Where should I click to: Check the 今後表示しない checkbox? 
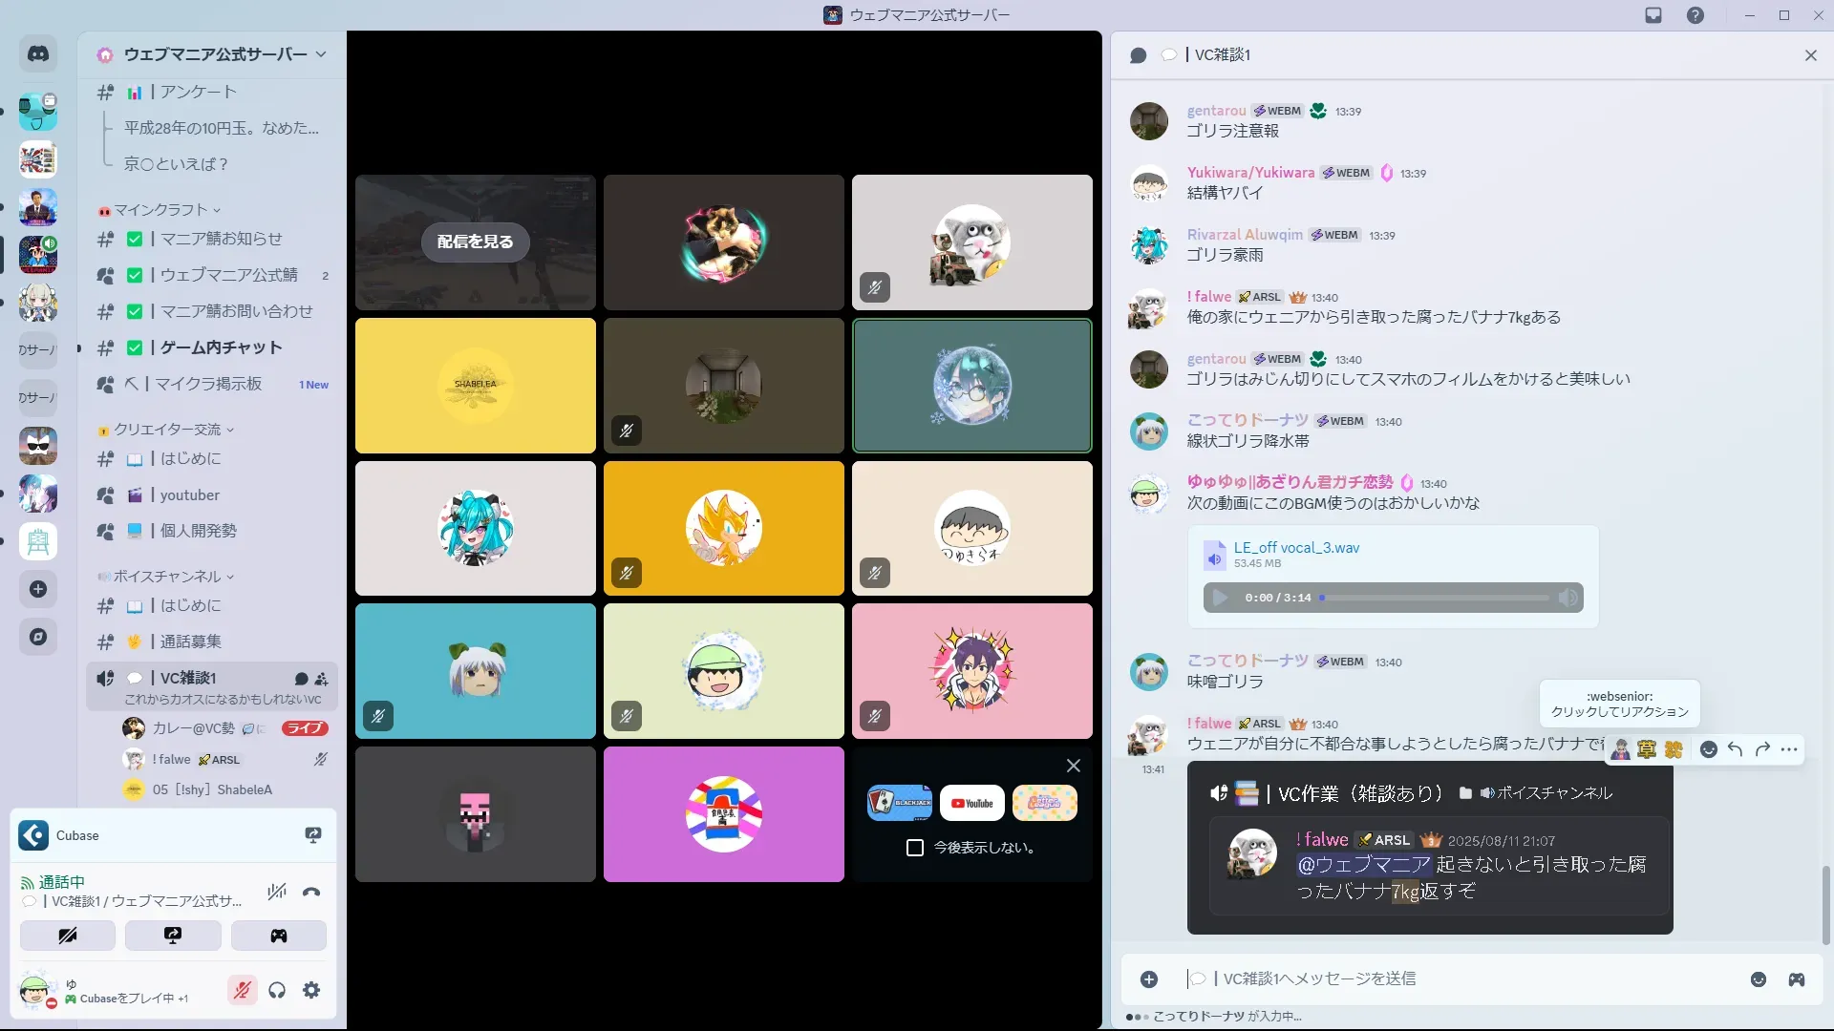[915, 848]
